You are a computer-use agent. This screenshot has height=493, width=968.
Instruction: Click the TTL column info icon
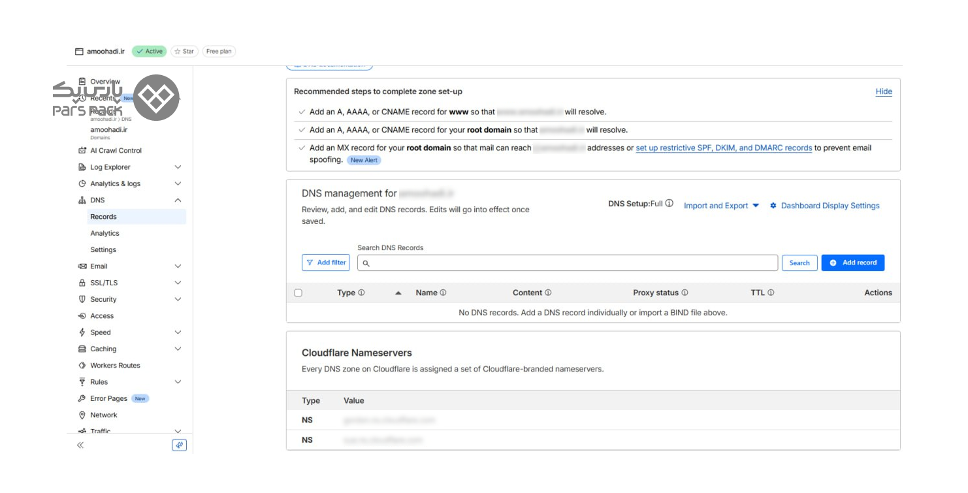tap(771, 293)
